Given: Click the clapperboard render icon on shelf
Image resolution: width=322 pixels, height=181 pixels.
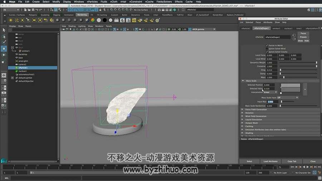Looking at the screenshot, I should click(x=116, y=20).
